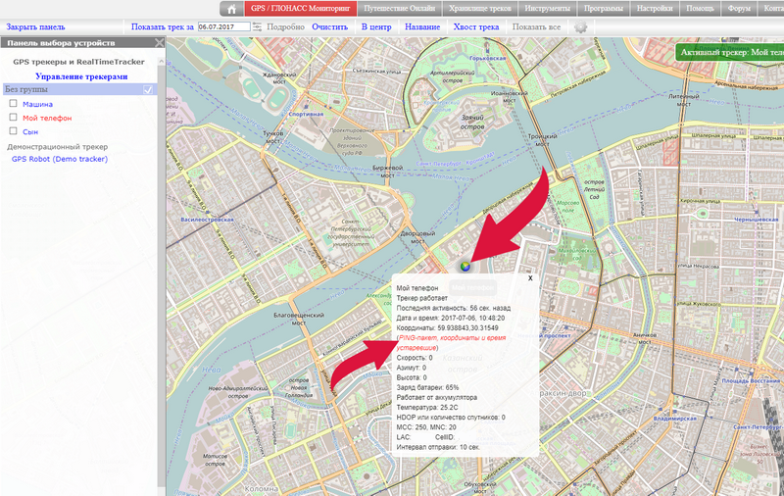Click the track date input field
This screenshot has height=496, width=784.
223,26
